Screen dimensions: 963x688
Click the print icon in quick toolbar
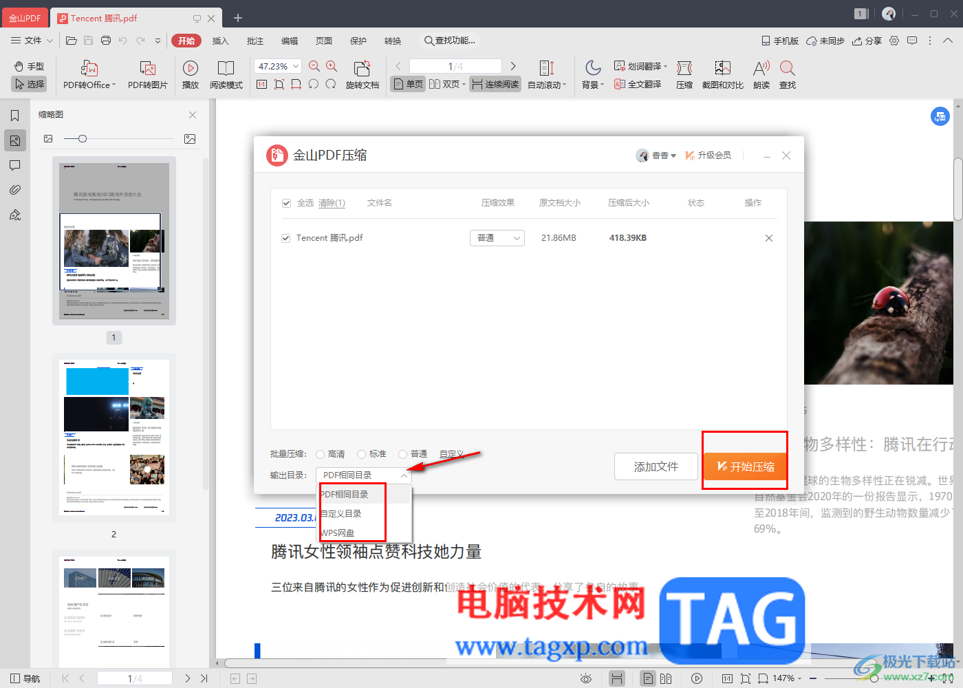(x=106, y=41)
